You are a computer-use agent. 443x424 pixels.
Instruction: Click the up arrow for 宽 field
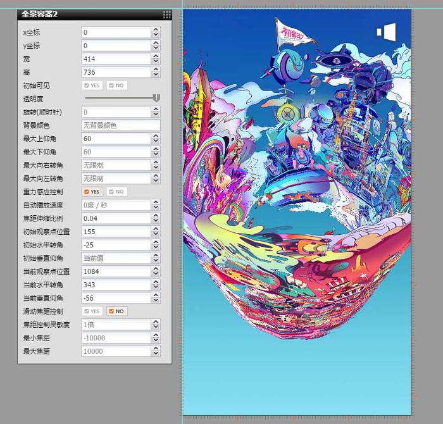tap(156, 56)
